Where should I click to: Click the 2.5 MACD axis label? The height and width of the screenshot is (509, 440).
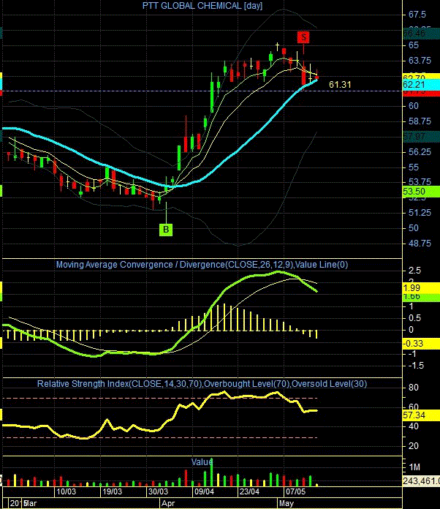pyautogui.click(x=414, y=271)
